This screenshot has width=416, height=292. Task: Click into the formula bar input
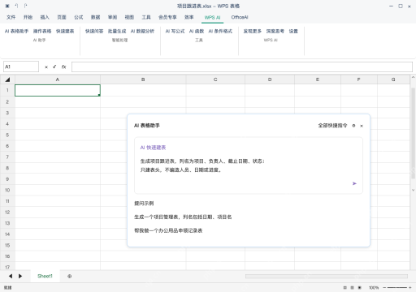242,67
